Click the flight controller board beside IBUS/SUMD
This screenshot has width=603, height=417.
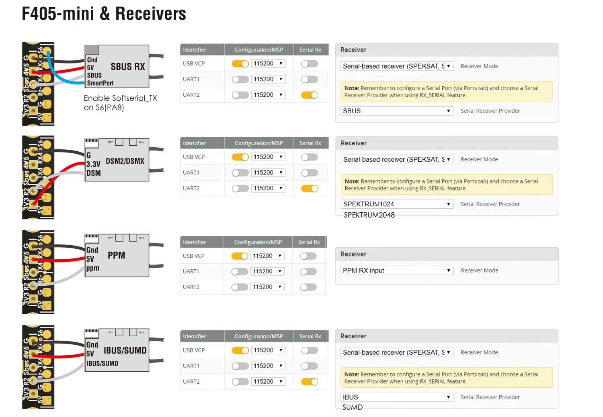38,367
